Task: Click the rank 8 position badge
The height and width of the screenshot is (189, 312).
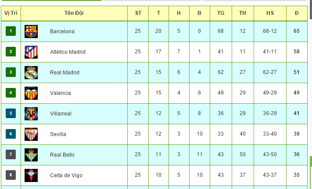Action: pos(11,175)
